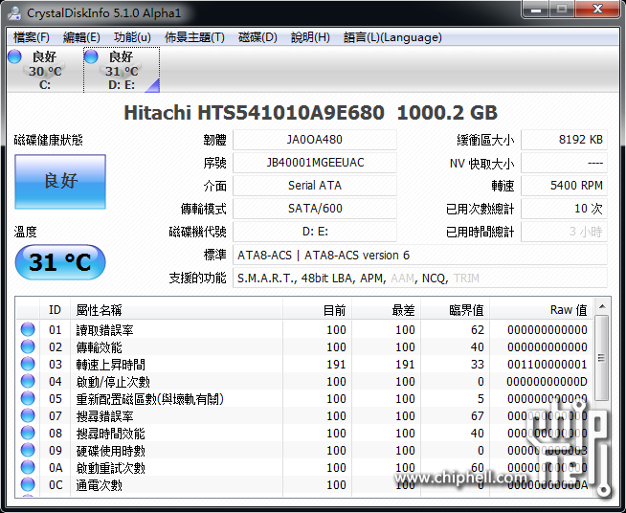This screenshot has height=513, width=626.
Task: Click the status orb for attribute 07
Action: (28, 415)
